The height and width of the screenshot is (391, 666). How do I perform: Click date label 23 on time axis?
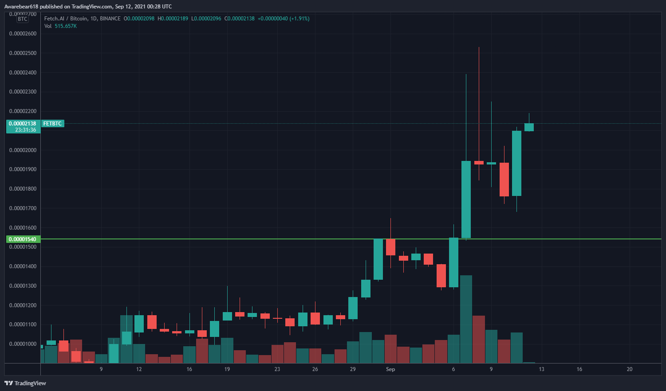(x=277, y=369)
